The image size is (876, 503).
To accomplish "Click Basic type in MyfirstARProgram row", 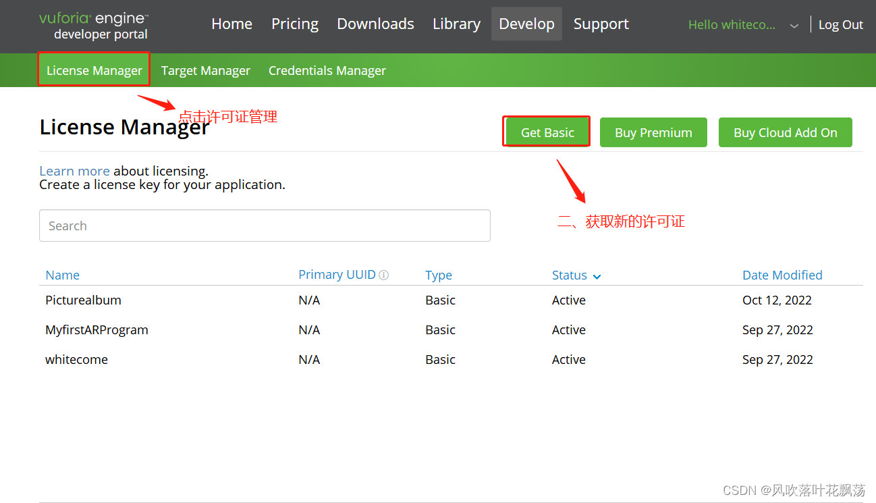I will pos(440,329).
